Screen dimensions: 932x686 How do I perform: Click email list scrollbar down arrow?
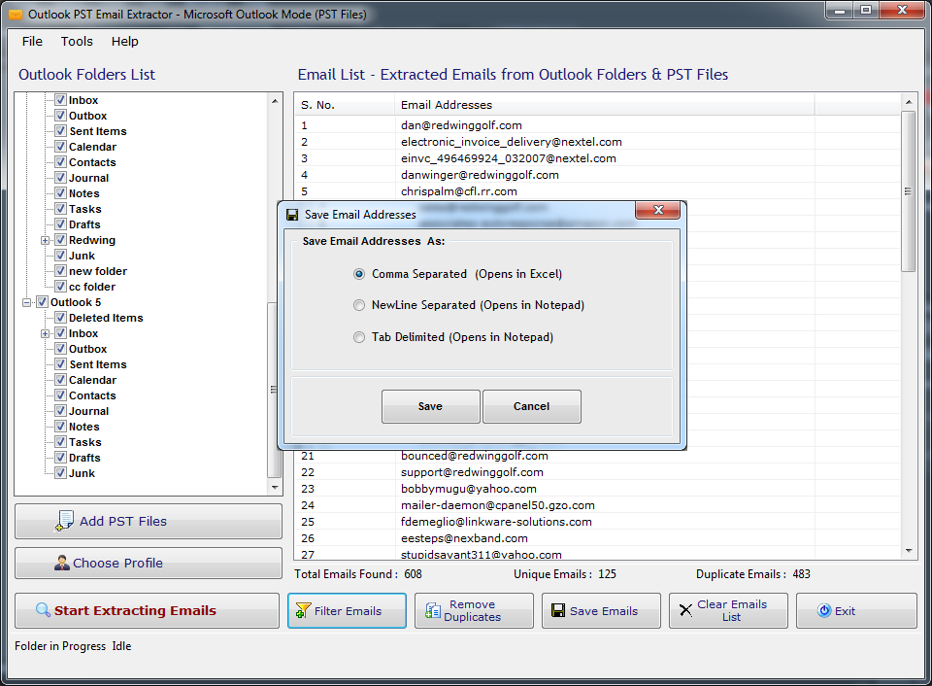909,551
